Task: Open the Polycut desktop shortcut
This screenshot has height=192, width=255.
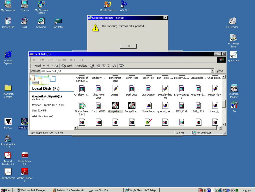Action: [x=8, y=123]
